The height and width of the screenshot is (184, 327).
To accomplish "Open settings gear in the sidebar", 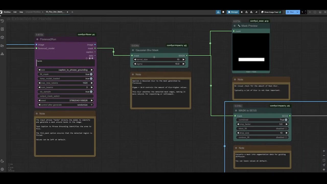I will coord(2,169).
